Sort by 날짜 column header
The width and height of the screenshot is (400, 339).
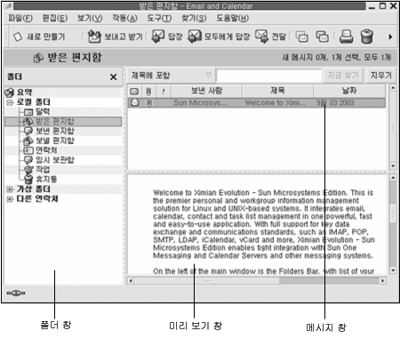[349, 91]
